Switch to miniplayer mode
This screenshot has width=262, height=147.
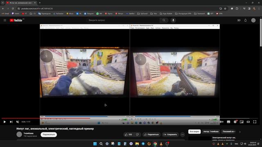pos(242,122)
